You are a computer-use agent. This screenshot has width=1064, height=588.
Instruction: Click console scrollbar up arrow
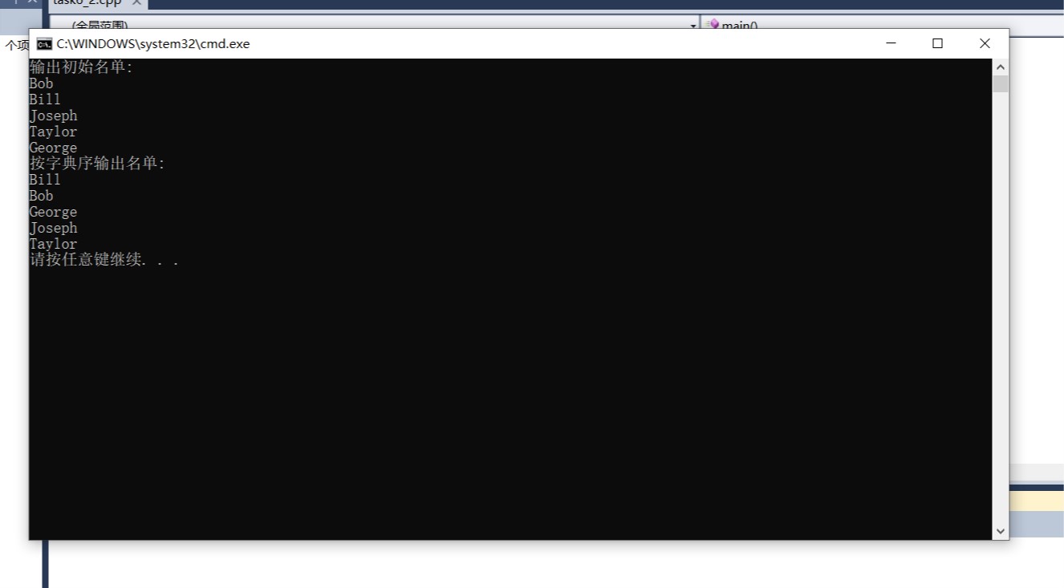click(x=1000, y=67)
